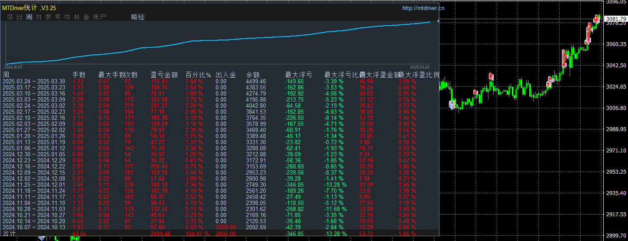This screenshot has width=628, height=241.
Task: Click the 手数 column header
Action: pos(79,75)
